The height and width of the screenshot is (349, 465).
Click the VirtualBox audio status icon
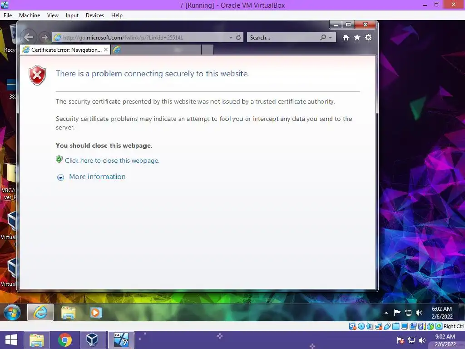pyautogui.click(x=370, y=326)
